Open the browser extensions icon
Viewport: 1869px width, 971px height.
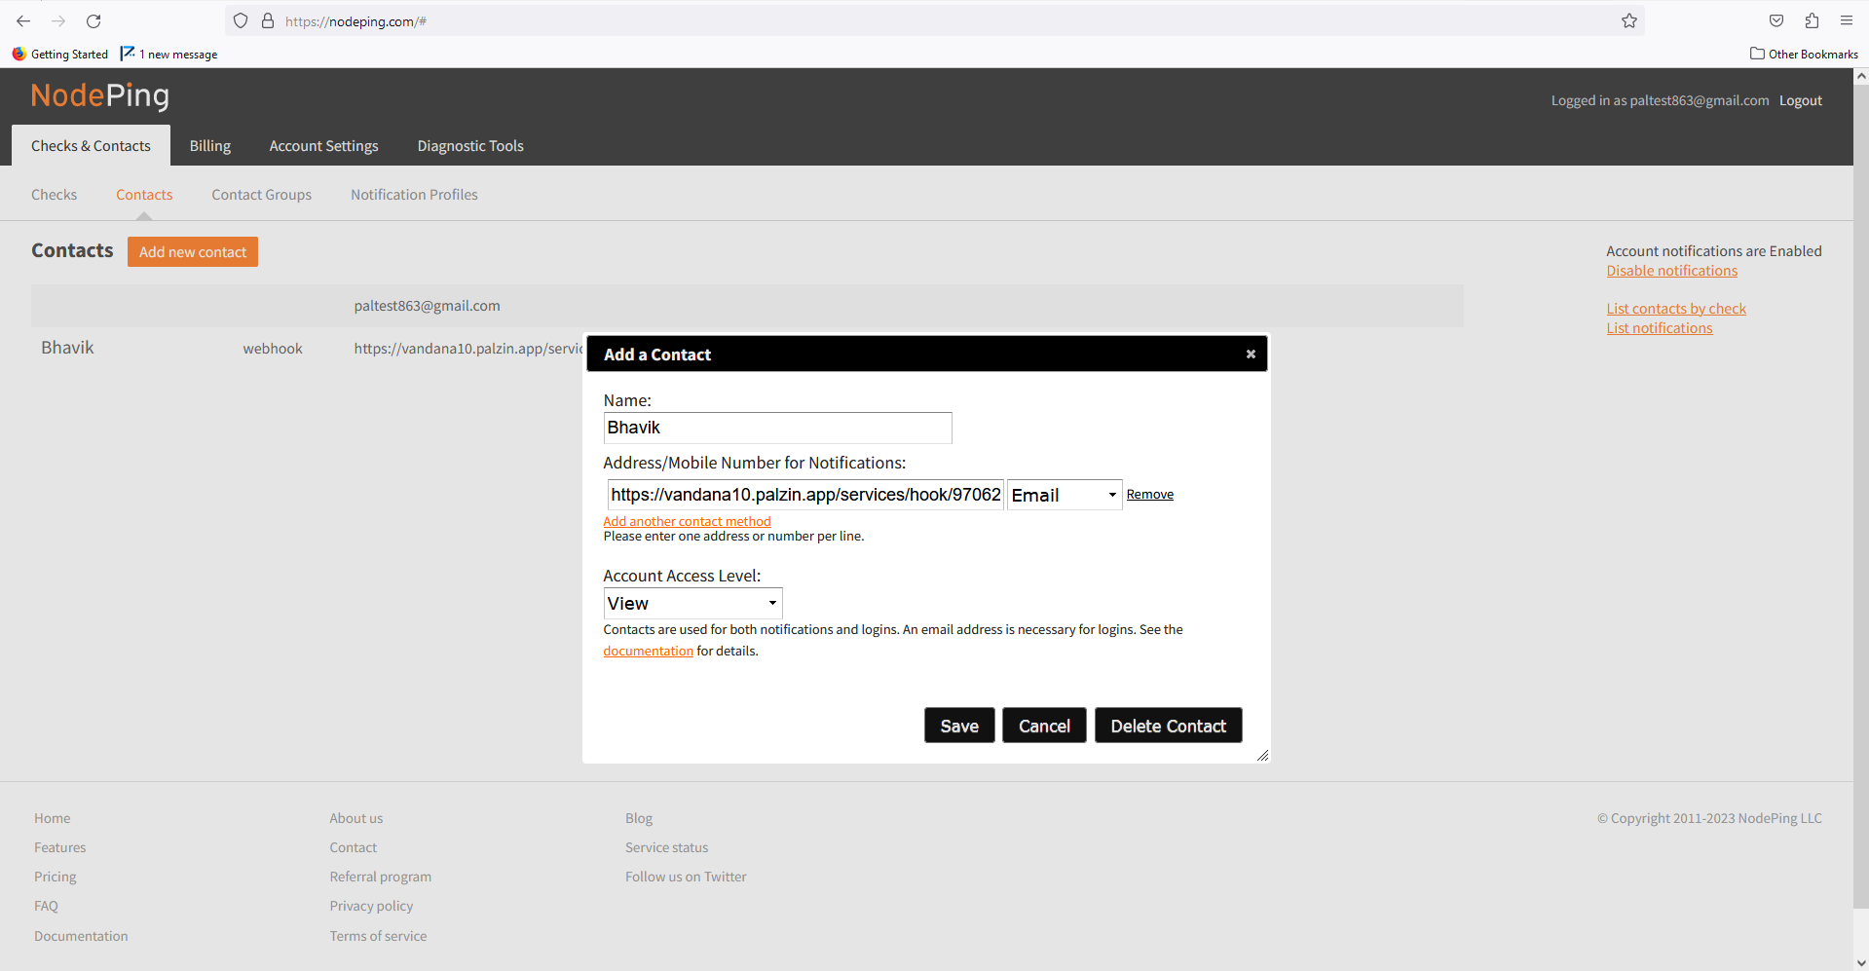point(1812,20)
